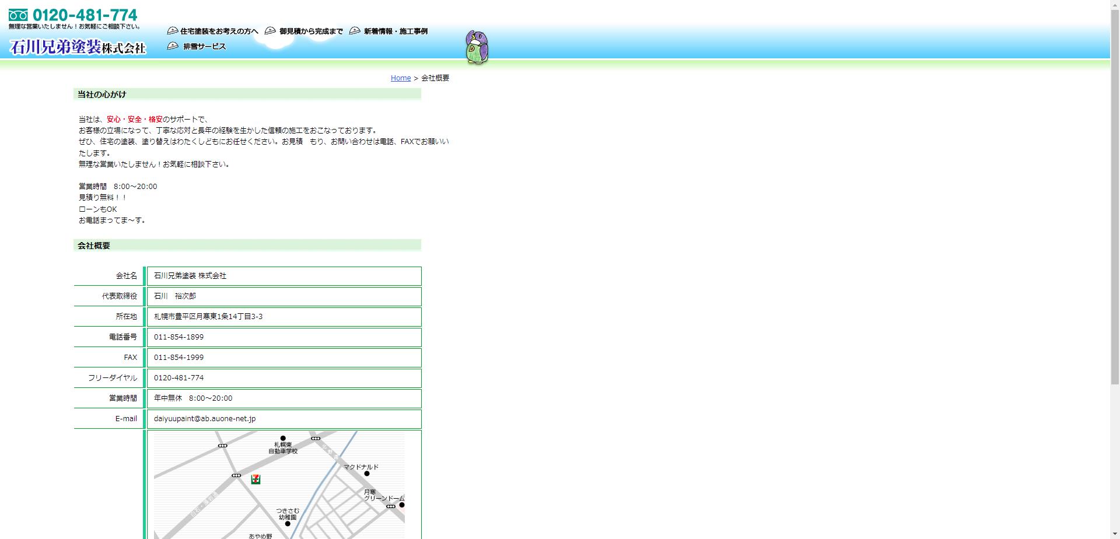The image size is (1120, 539).
Task: Click the E-mail address daiyuupaint@ab.auone-net.jp
Action: 205,419
